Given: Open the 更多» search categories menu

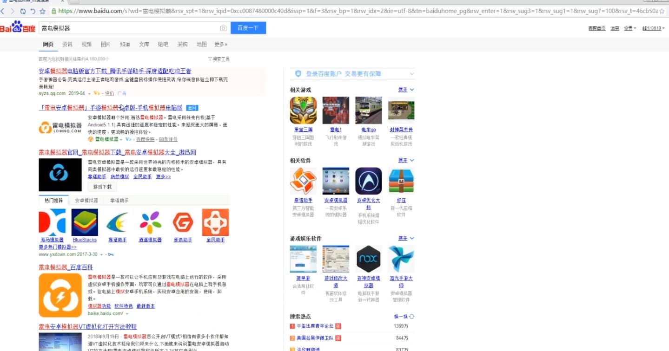Looking at the screenshot, I should pyautogui.click(x=221, y=45).
